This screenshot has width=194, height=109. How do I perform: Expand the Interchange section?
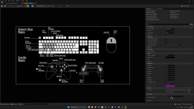[x=147, y=49]
